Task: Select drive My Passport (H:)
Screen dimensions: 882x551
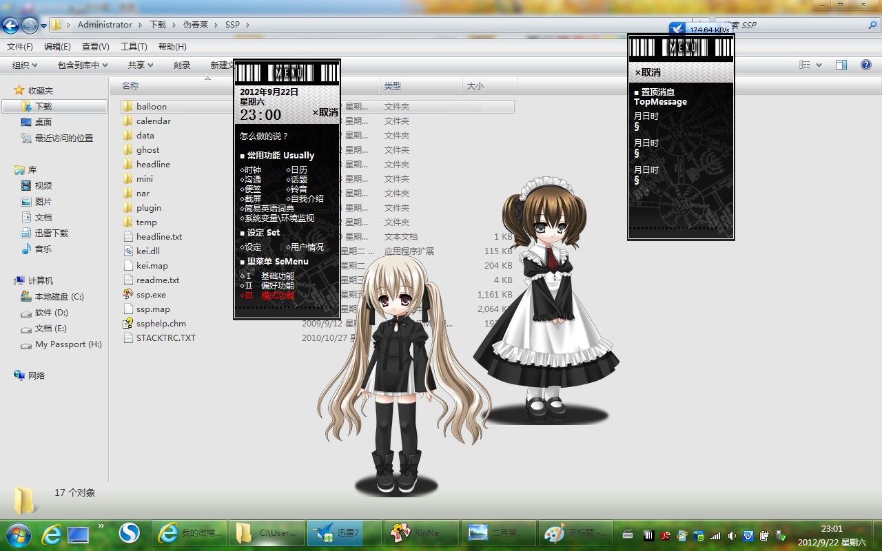Action: coord(68,344)
